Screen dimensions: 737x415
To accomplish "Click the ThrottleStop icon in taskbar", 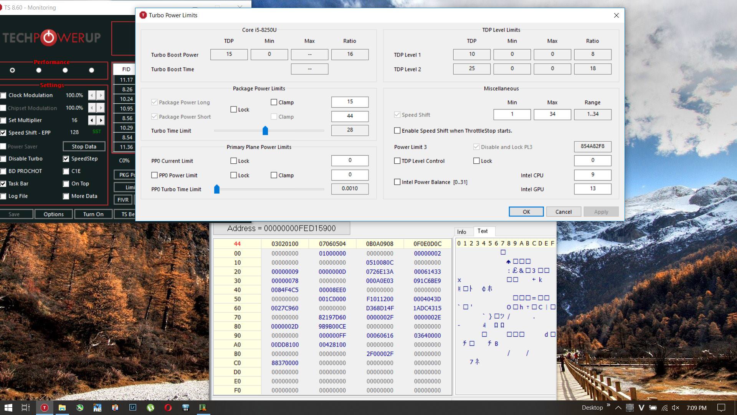I will tap(45, 408).
